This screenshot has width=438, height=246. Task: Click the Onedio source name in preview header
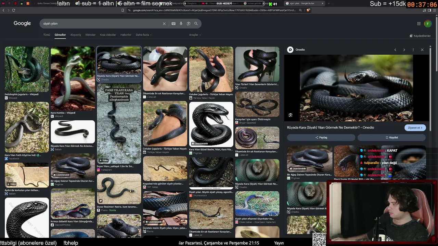[300, 50]
